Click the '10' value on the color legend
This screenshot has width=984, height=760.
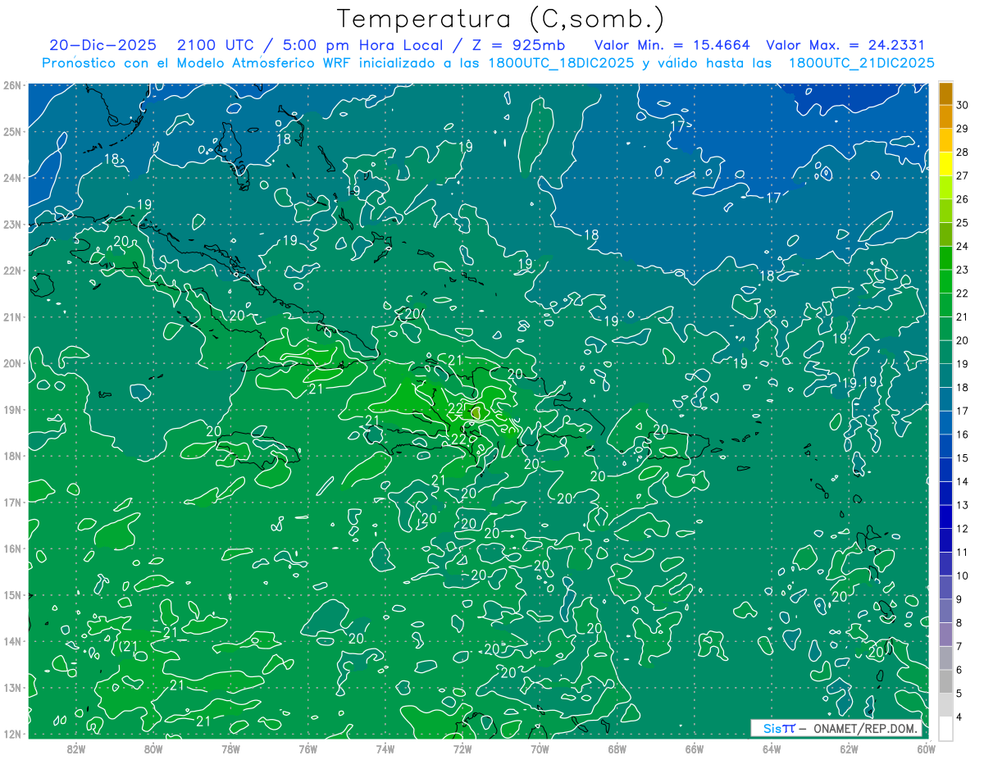click(962, 576)
